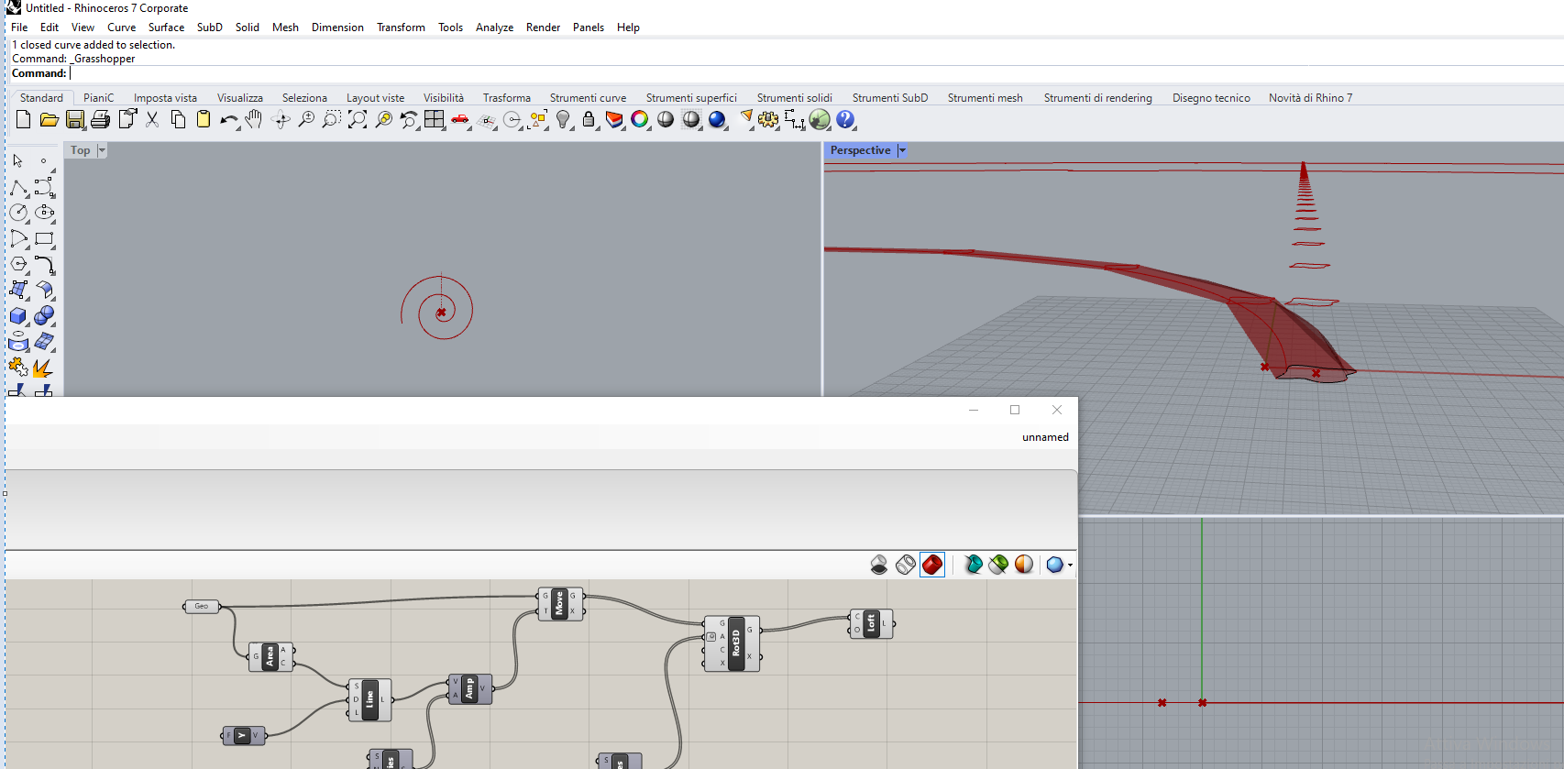Viewport: 1564px width, 769px height.
Task: Open the SubD menu
Action: pyautogui.click(x=210, y=27)
